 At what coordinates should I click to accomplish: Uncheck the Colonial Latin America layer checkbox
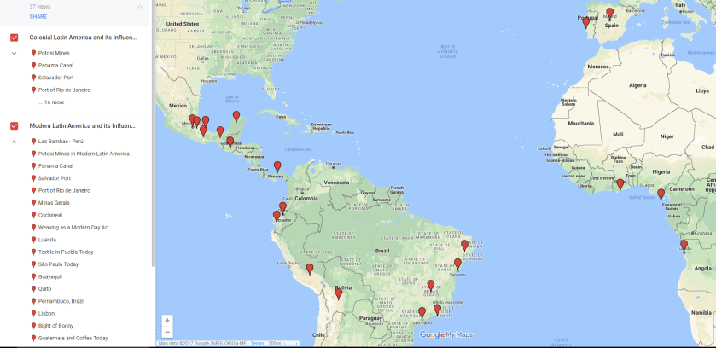pos(15,38)
